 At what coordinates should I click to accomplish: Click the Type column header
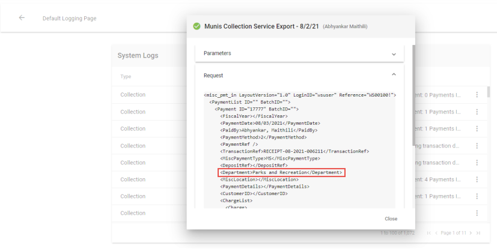pyautogui.click(x=126, y=77)
